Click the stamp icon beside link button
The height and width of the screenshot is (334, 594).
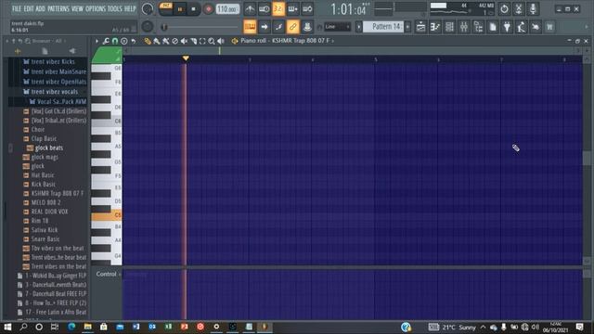tap(307, 27)
